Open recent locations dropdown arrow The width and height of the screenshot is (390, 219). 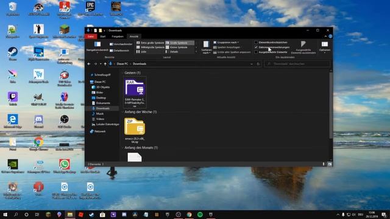pos(101,64)
